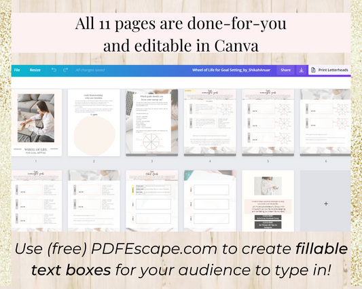Select page 3 wheel diagram thumbnail
Image resolution: width=362 pixels, height=289 pixels.
click(x=152, y=123)
